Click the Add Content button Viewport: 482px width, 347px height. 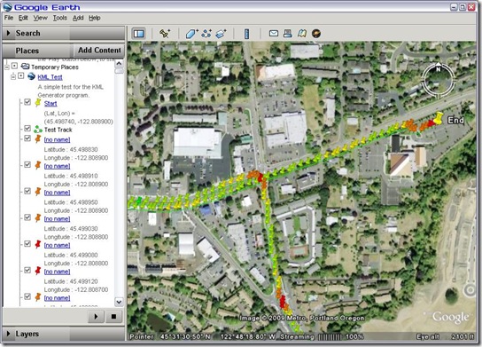point(99,51)
